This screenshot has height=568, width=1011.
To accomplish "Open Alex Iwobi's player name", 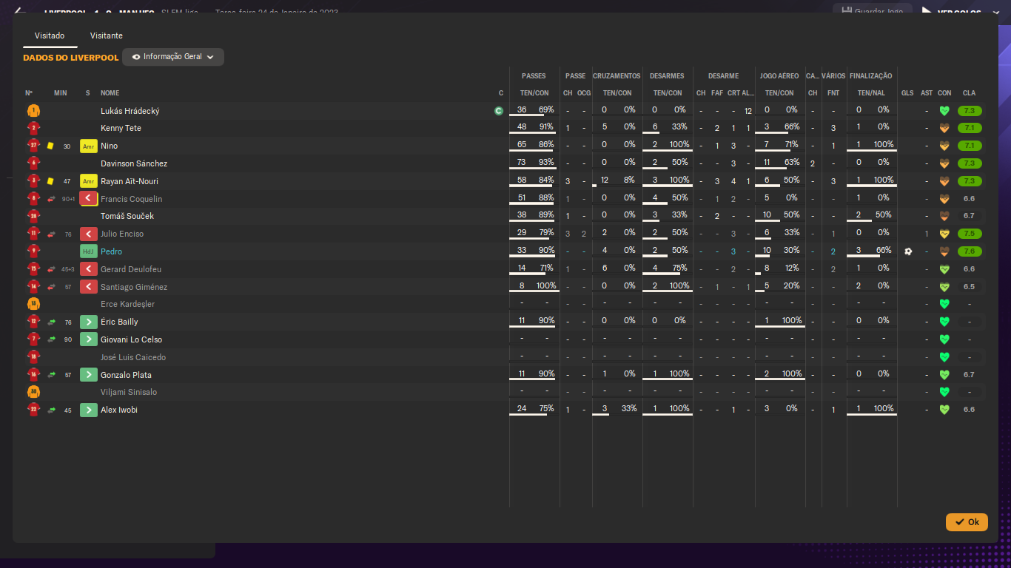I will pos(119,410).
